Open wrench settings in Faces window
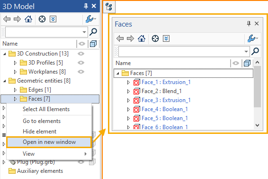The height and width of the screenshot is (179, 268). [253, 38]
